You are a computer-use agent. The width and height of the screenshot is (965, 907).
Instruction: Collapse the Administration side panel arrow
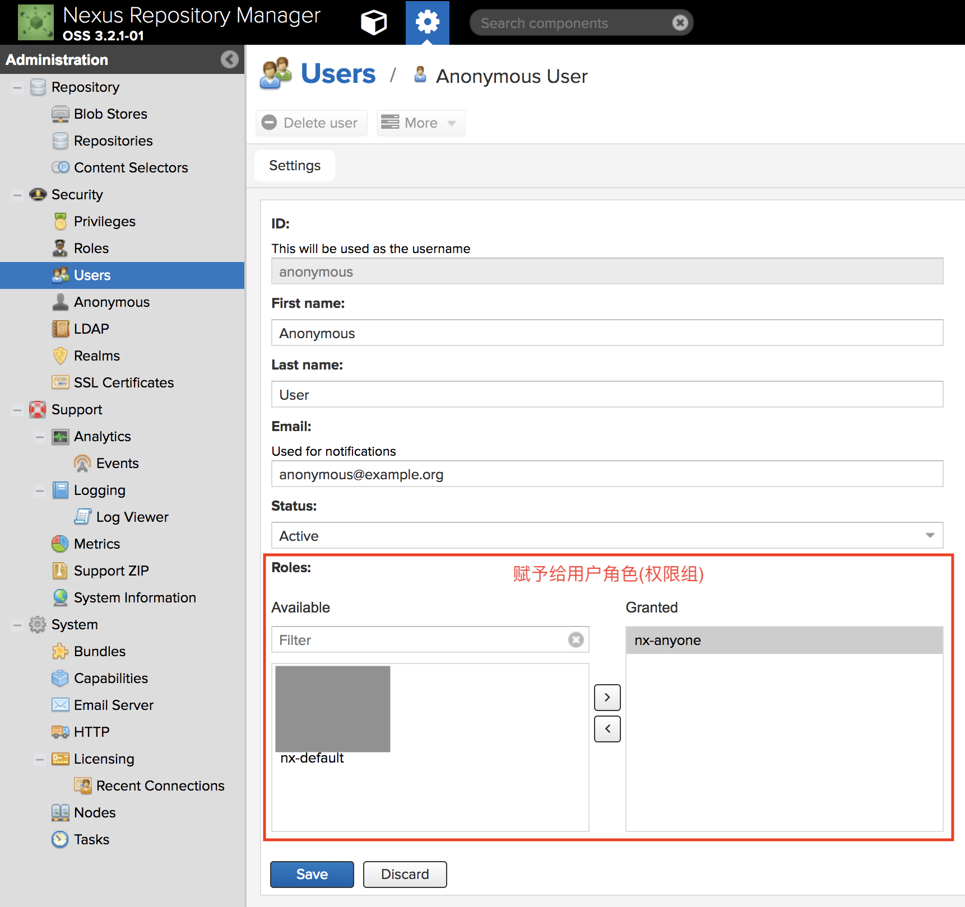pos(229,59)
